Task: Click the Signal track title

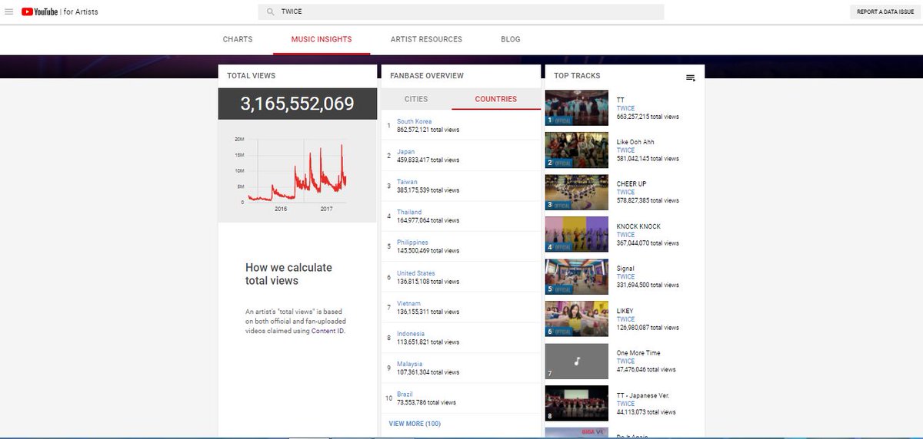Action: click(x=625, y=269)
